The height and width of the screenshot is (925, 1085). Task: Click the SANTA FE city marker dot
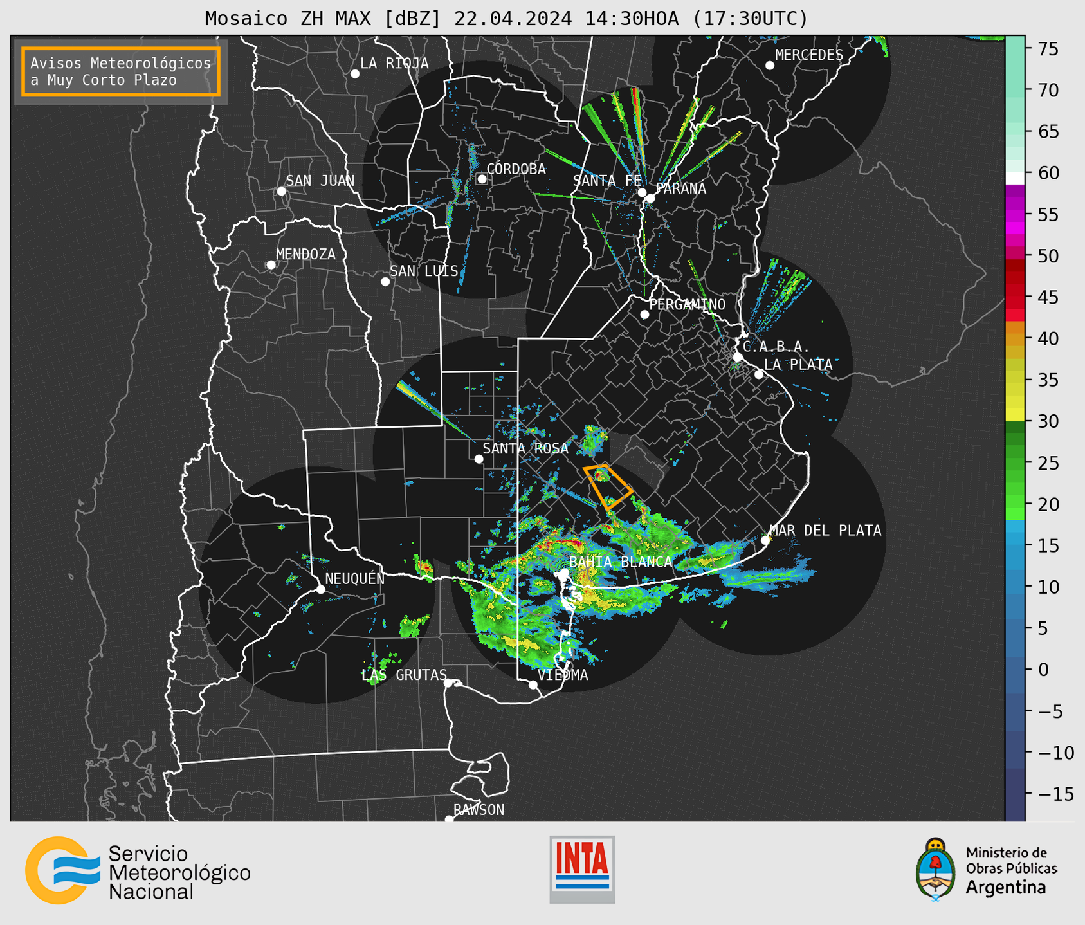tap(642, 192)
